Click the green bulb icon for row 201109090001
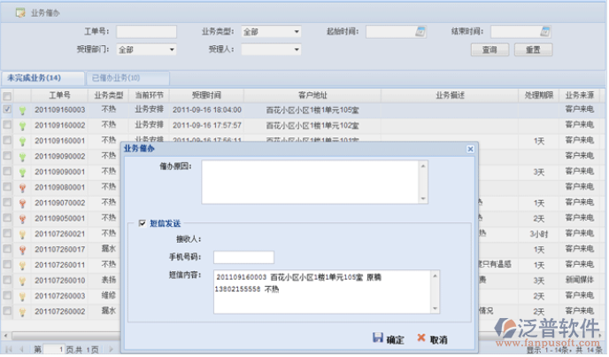 (x=22, y=173)
